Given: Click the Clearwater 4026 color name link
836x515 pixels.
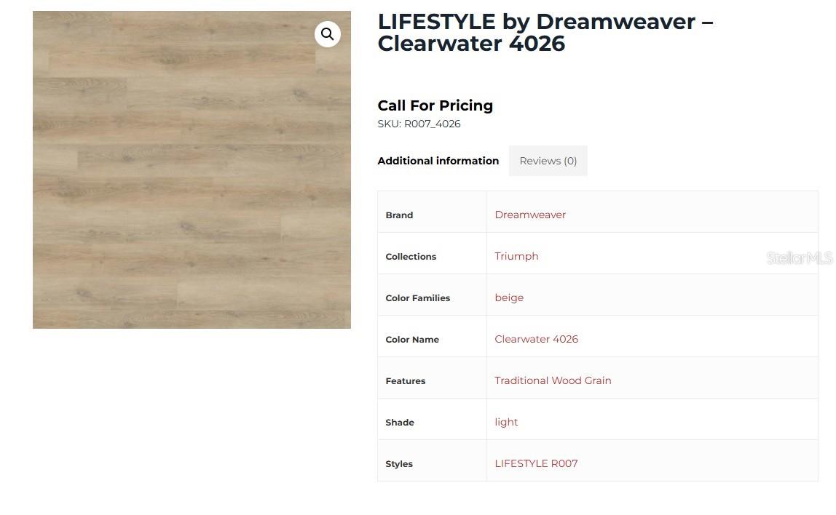Looking at the screenshot, I should pyautogui.click(x=536, y=339).
